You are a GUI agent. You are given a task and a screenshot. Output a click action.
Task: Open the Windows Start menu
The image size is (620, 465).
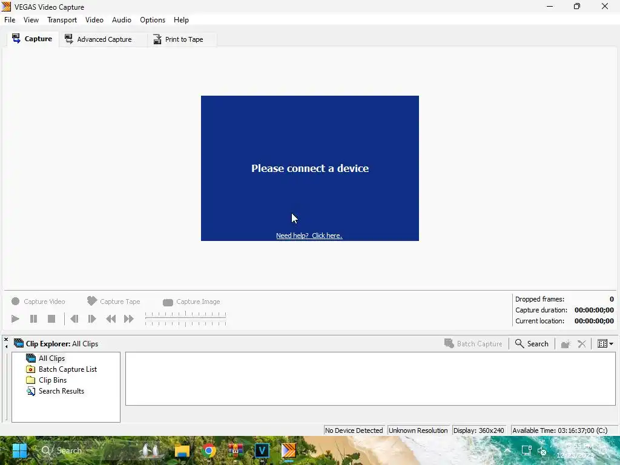(x=19, y=450)
